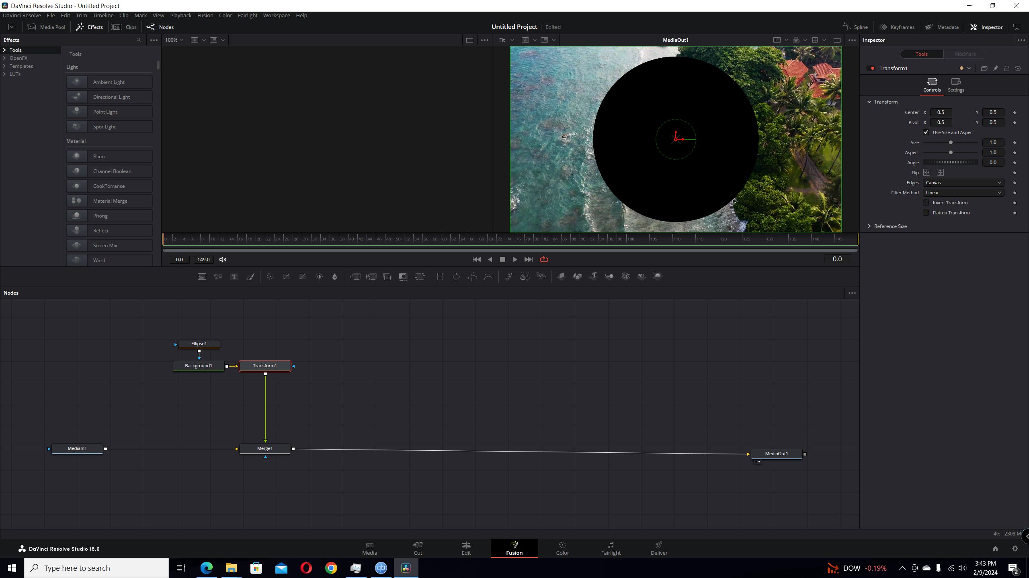Open the Fusion menu in menu bar

205,15
